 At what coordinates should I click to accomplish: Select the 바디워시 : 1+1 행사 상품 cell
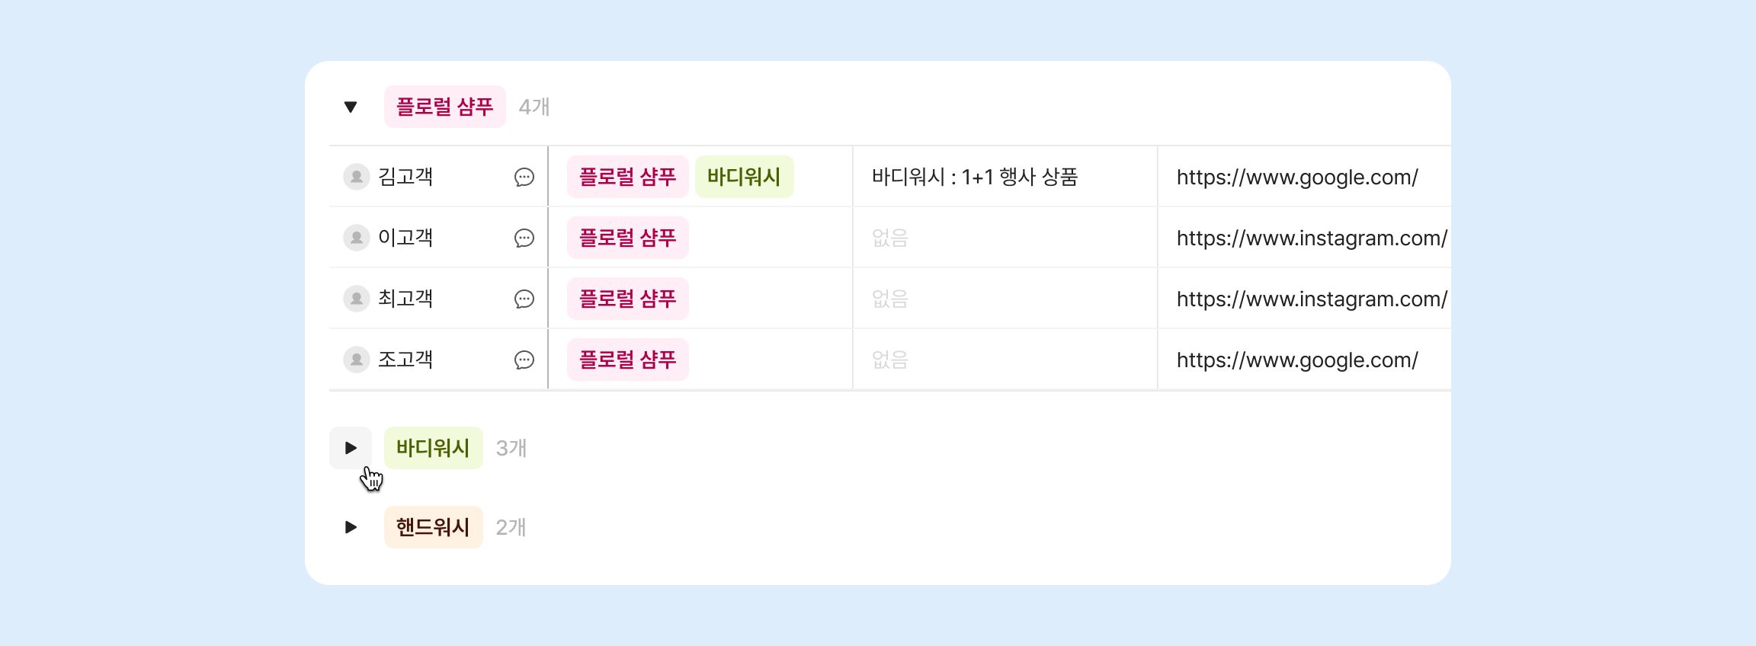(x=974, y=177)
